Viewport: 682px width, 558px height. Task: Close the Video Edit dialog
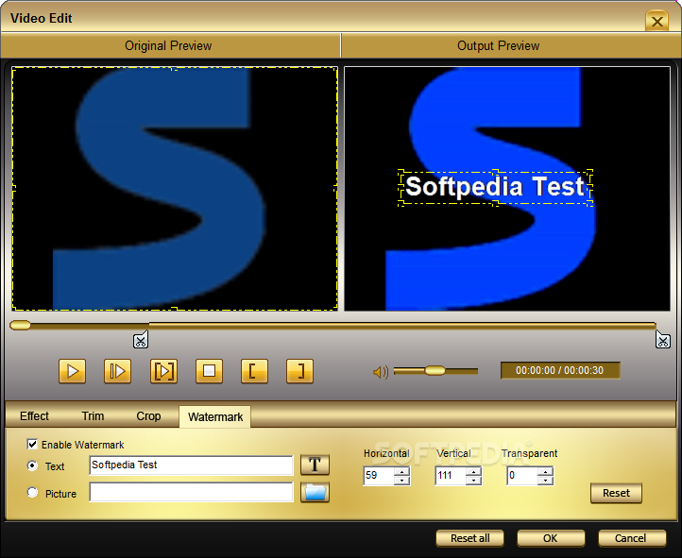(657, 21)
